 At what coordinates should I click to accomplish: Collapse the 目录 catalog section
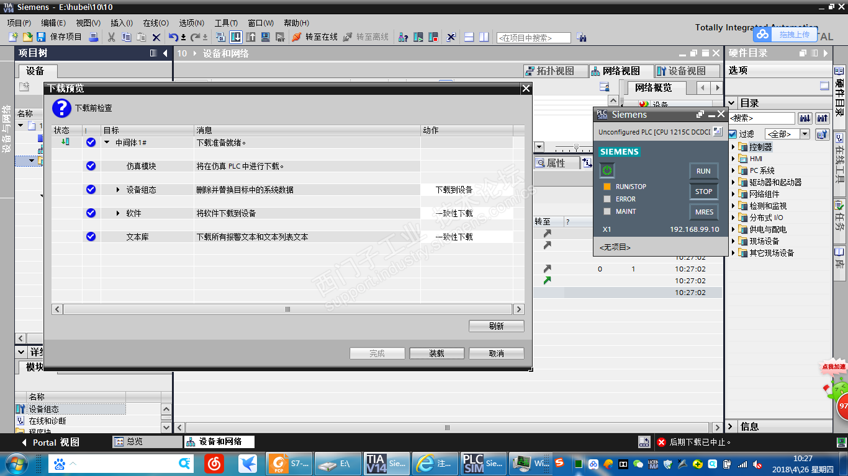pyautogui.click(x=732, y=103)
